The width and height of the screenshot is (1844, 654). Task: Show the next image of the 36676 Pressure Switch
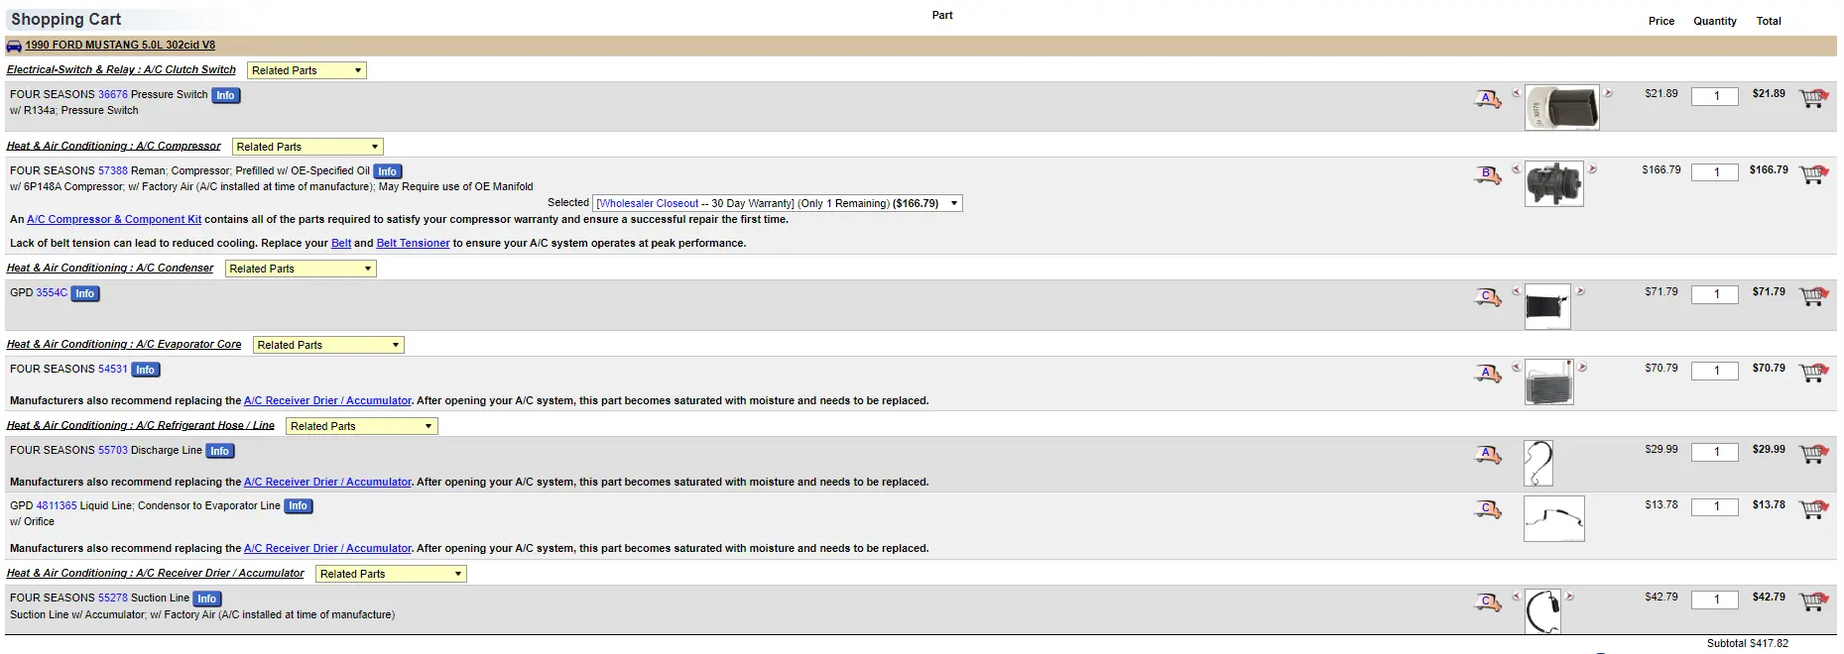pos(1608,93)
